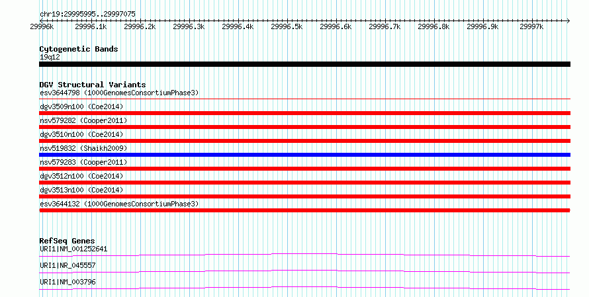Select the magenta URI1|NM_001252641 intron line
This screenshot has width=589, height=297.
point(304,255)
